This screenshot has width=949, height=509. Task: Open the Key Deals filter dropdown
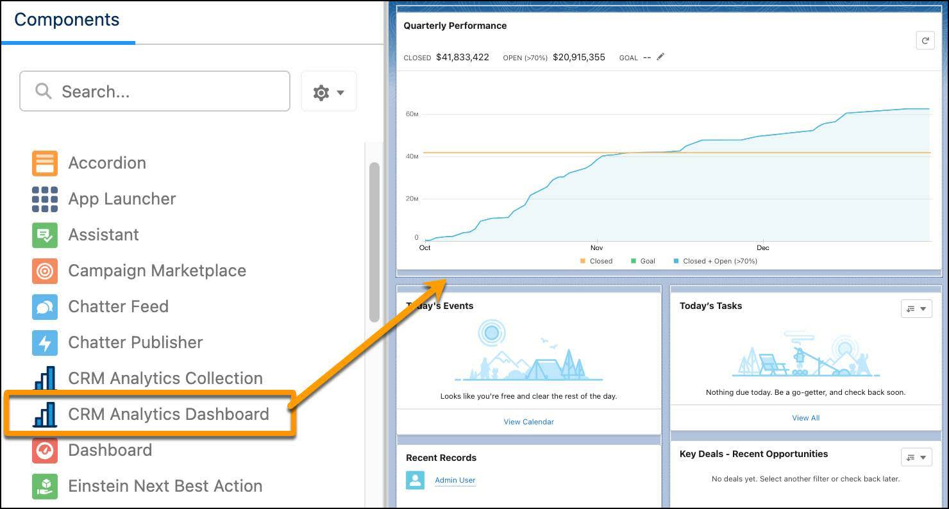[916, 457]
